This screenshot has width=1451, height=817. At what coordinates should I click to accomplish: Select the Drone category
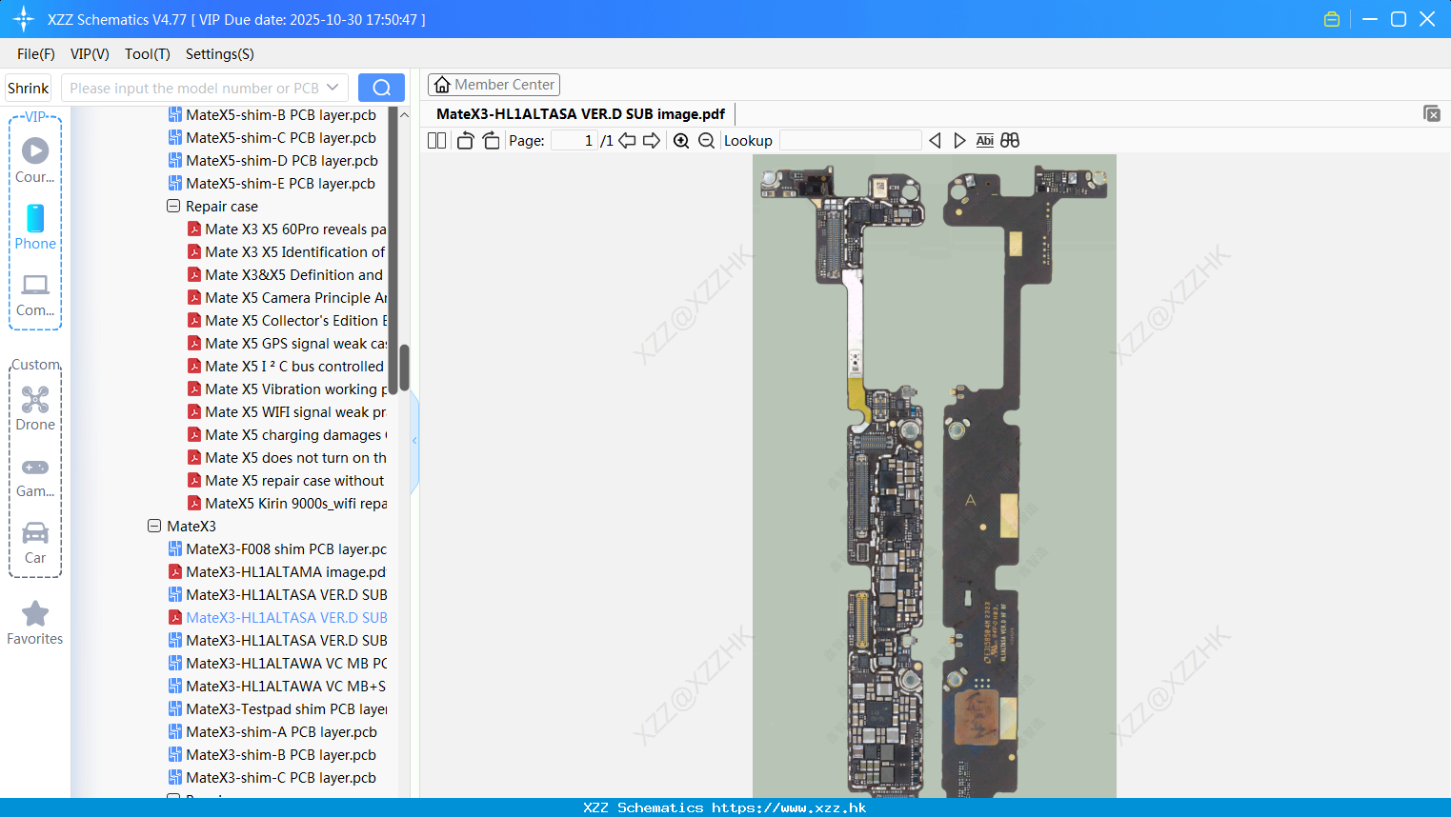[35, 408]
